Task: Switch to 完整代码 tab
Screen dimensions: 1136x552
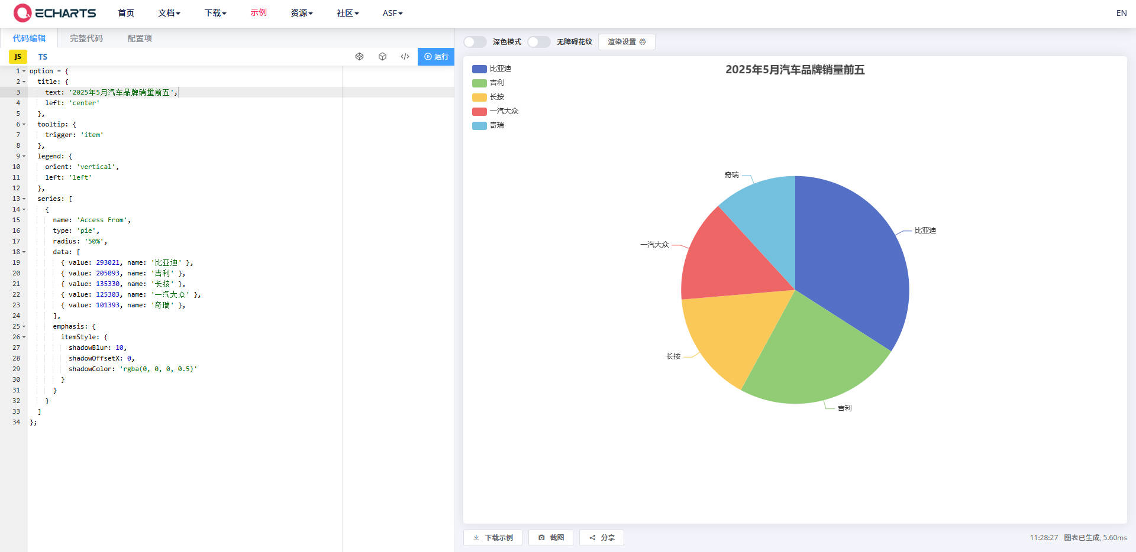Action: (86, 38)
